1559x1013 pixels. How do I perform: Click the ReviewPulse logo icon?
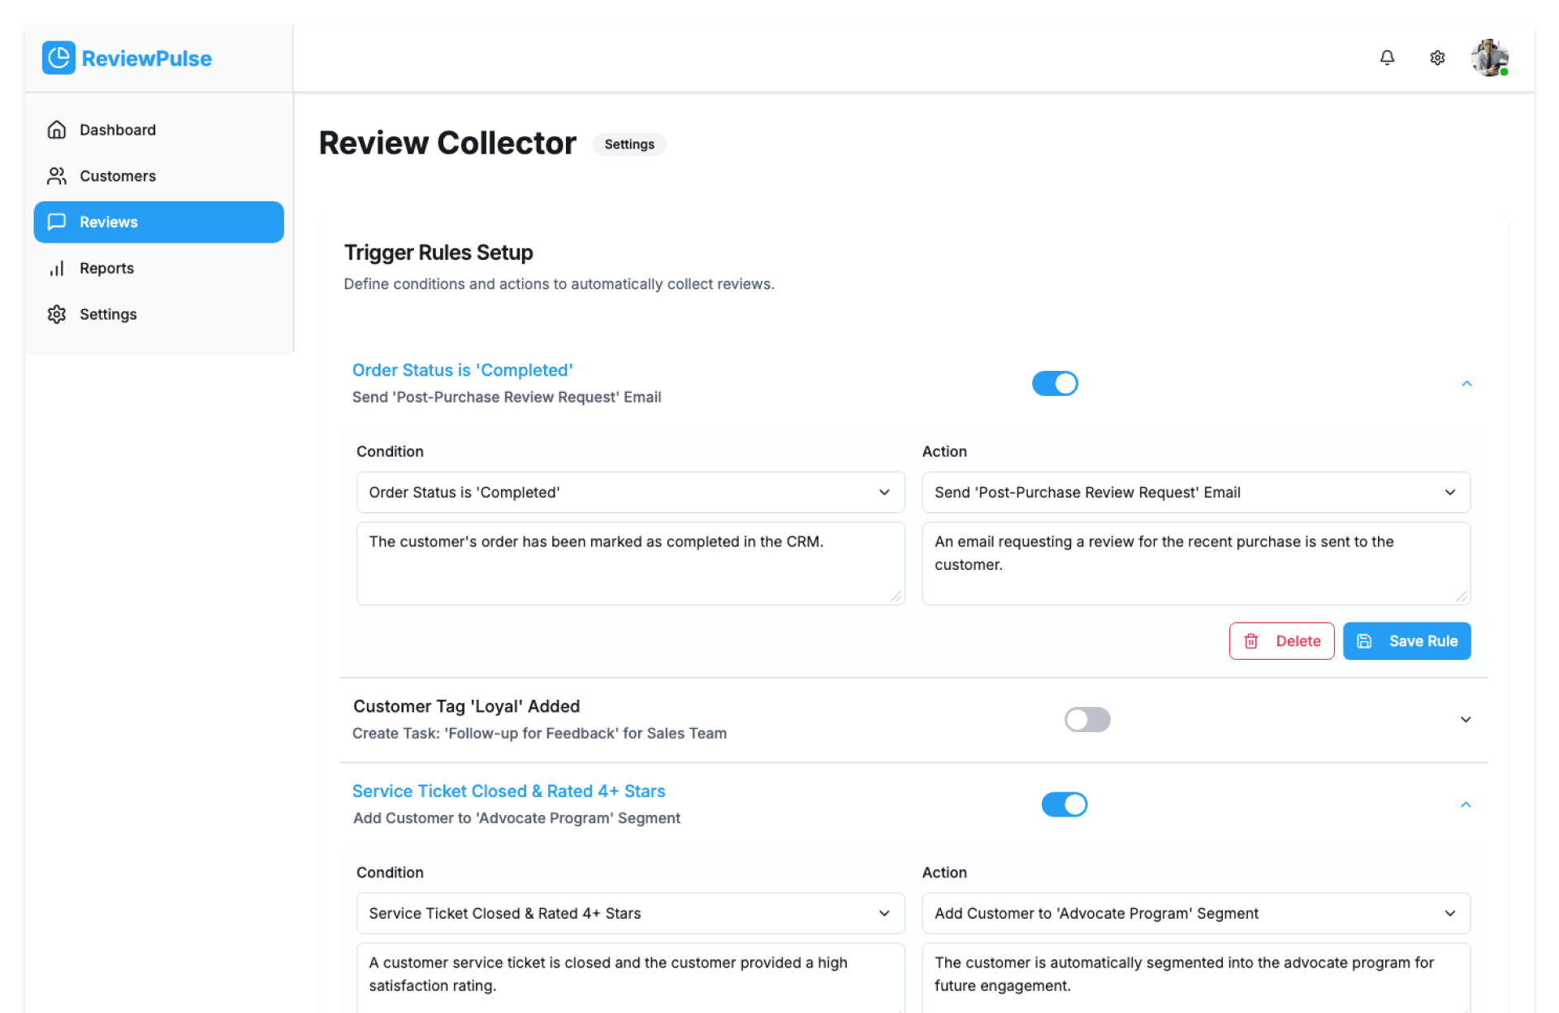coord(58,58)
